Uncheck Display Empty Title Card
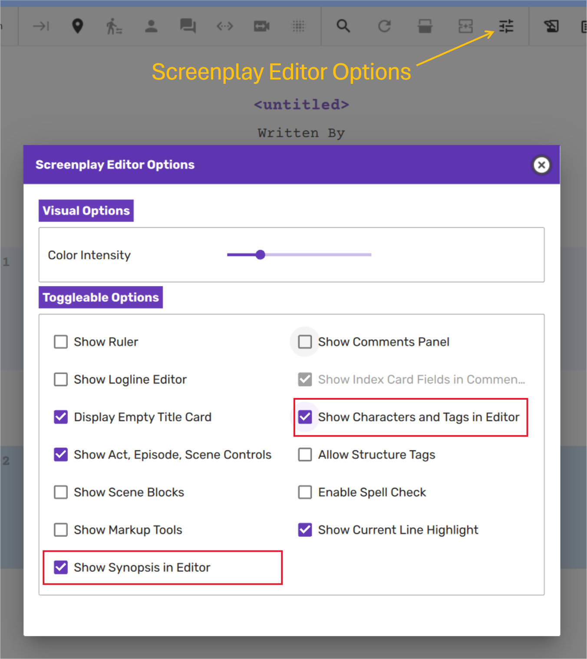Viewport: 587px width, 659px height. [61, 417]
